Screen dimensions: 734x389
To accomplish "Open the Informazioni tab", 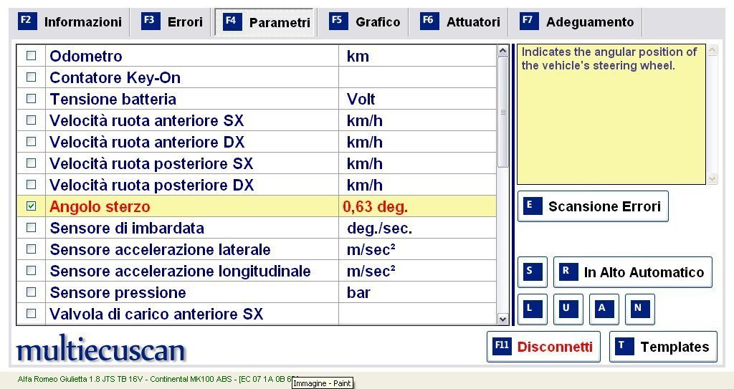I will click(x=70, y=22).
